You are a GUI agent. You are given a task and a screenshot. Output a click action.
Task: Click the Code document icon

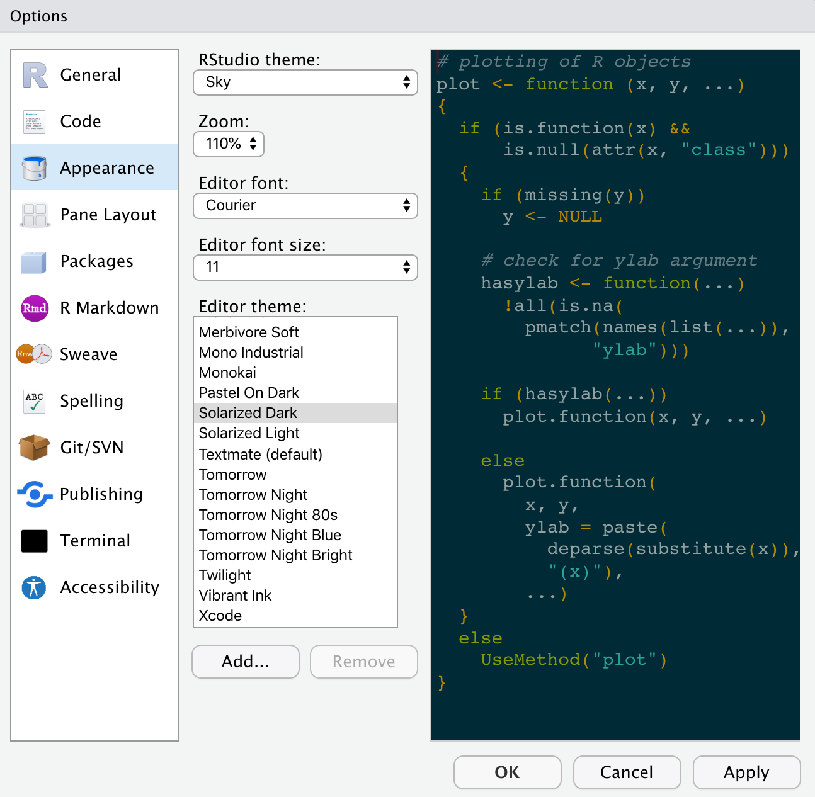click(x=35, y=122)
